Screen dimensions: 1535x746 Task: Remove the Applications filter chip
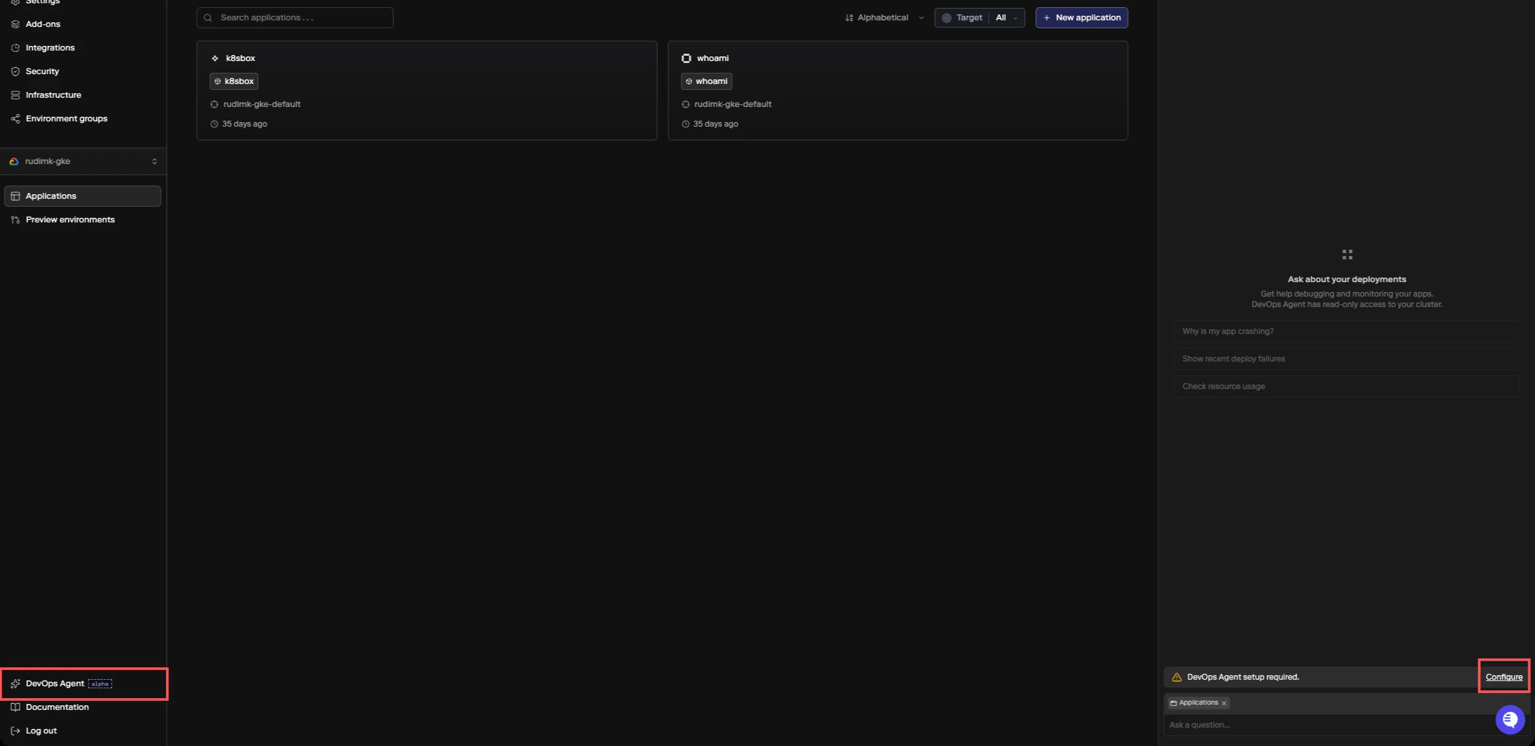(1224, 703)
